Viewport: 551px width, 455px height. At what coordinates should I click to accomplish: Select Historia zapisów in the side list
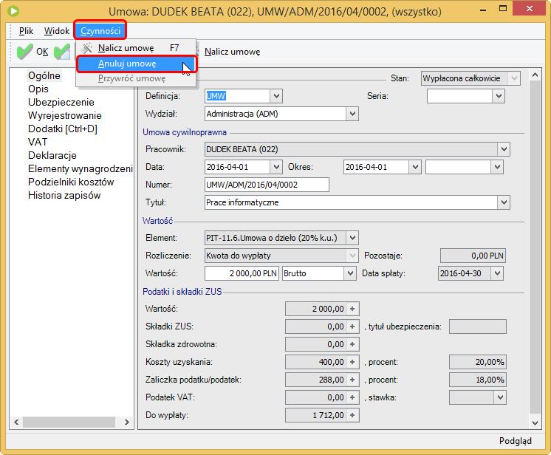[x=64, y=195]
